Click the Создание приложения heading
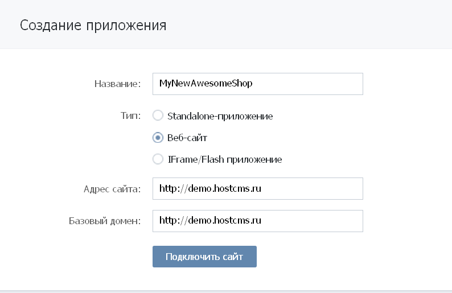The image size is (452, 293). [93, 26]
